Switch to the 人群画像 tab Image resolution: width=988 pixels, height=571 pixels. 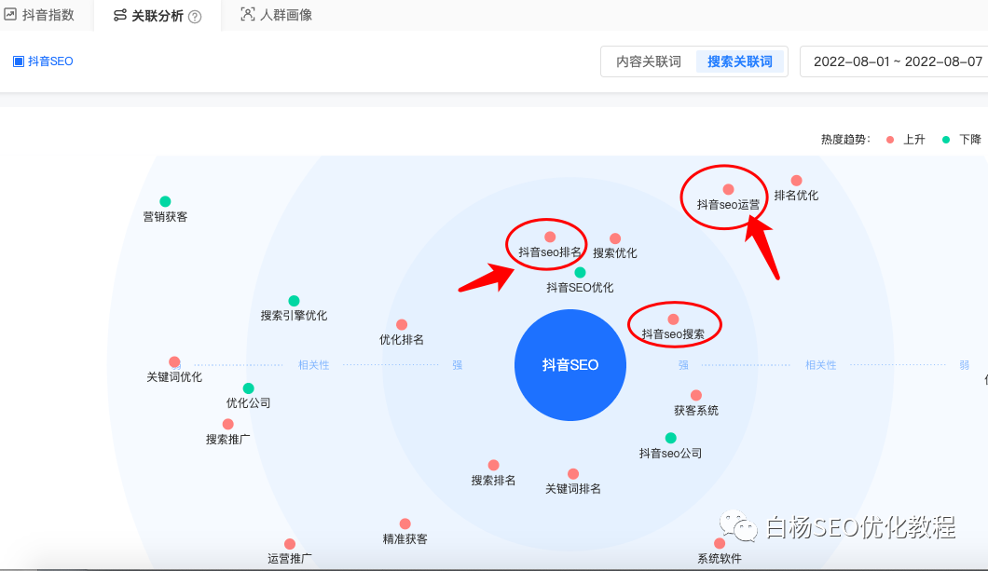click(x=277, y=15)
